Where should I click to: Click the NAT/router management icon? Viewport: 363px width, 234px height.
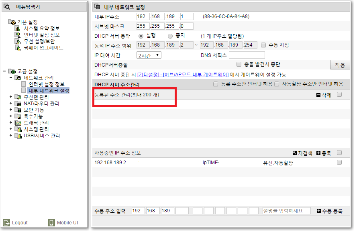coord(18,104)
